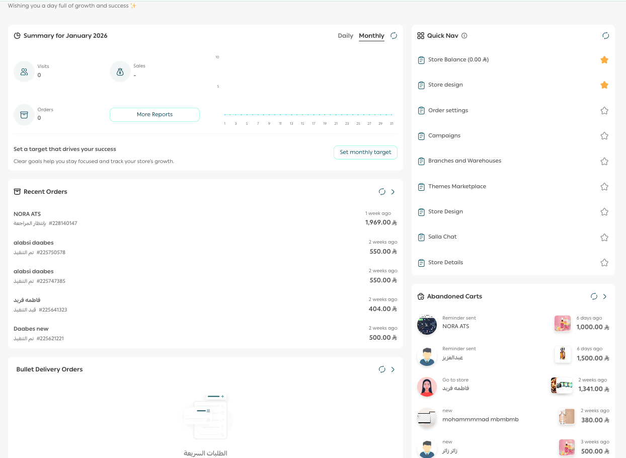The width and height of the screenshot is (626, 458).
Task: Select the Monthly summary tab
Action: 371,36
